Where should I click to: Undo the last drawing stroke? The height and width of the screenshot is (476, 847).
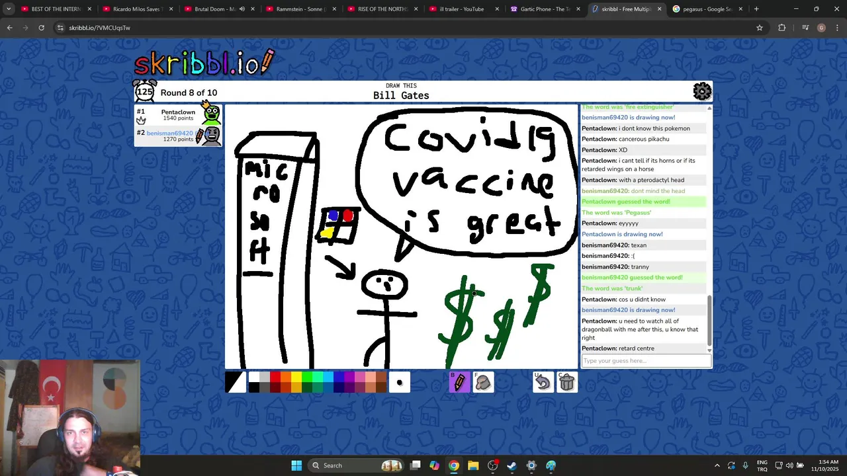543,382
